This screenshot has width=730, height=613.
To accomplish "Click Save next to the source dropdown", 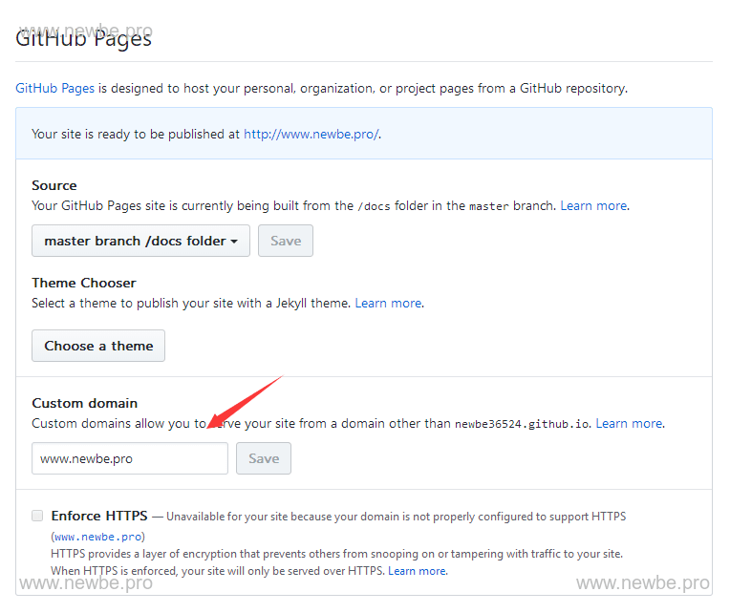I will 286,241.
